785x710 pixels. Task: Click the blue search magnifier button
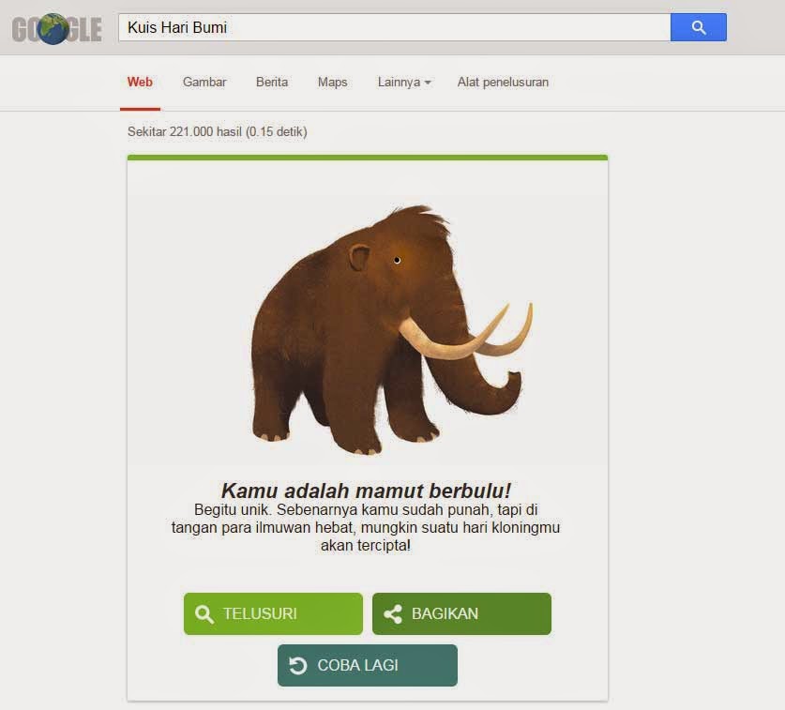click(699, 27)
